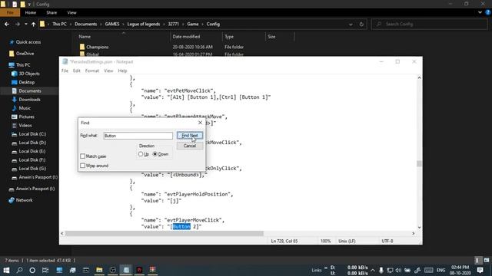Sort files by Name column

pyautogui.click(x=85, y=37)
